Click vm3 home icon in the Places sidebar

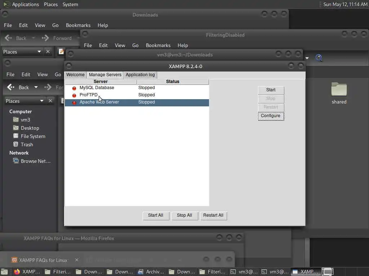click(16, 120)
